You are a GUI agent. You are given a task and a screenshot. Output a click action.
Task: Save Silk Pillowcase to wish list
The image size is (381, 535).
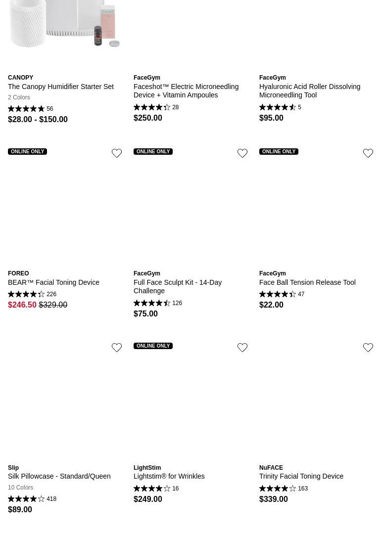(x=117, y=348)
